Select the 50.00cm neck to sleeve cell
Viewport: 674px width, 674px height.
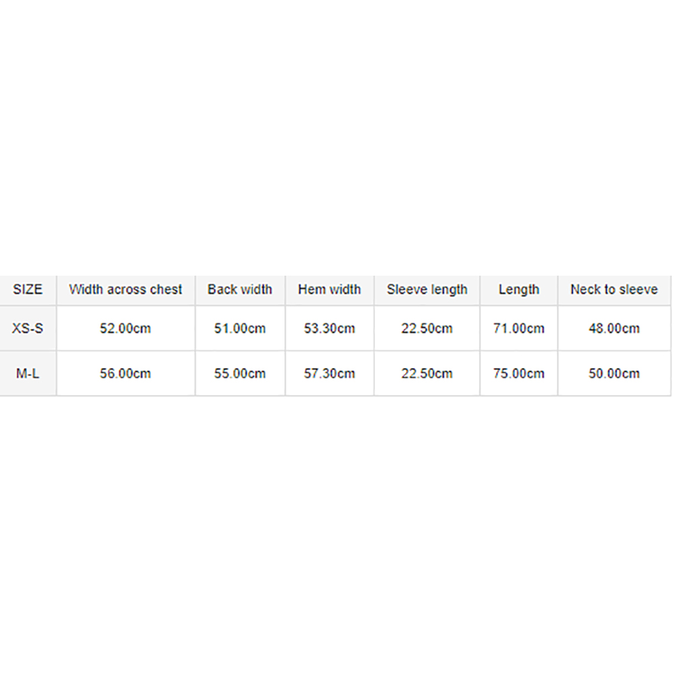(614, 373)
